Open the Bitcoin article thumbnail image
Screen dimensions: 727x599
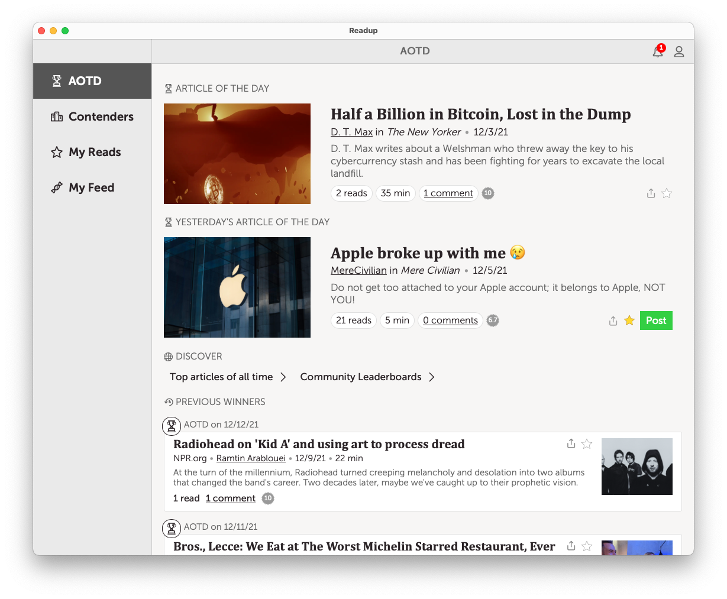click(237, 154)
